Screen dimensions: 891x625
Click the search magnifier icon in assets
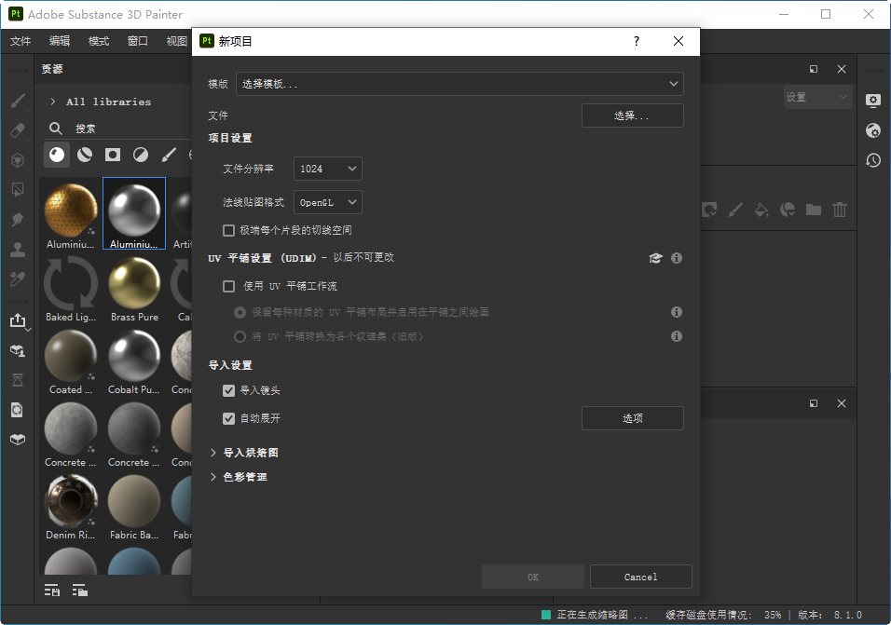coord(55,129)
